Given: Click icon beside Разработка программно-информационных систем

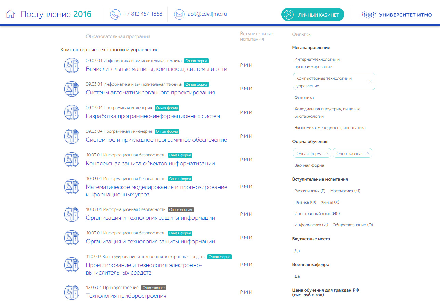Looking at the screenshot, I should click(x=71, y=112).
